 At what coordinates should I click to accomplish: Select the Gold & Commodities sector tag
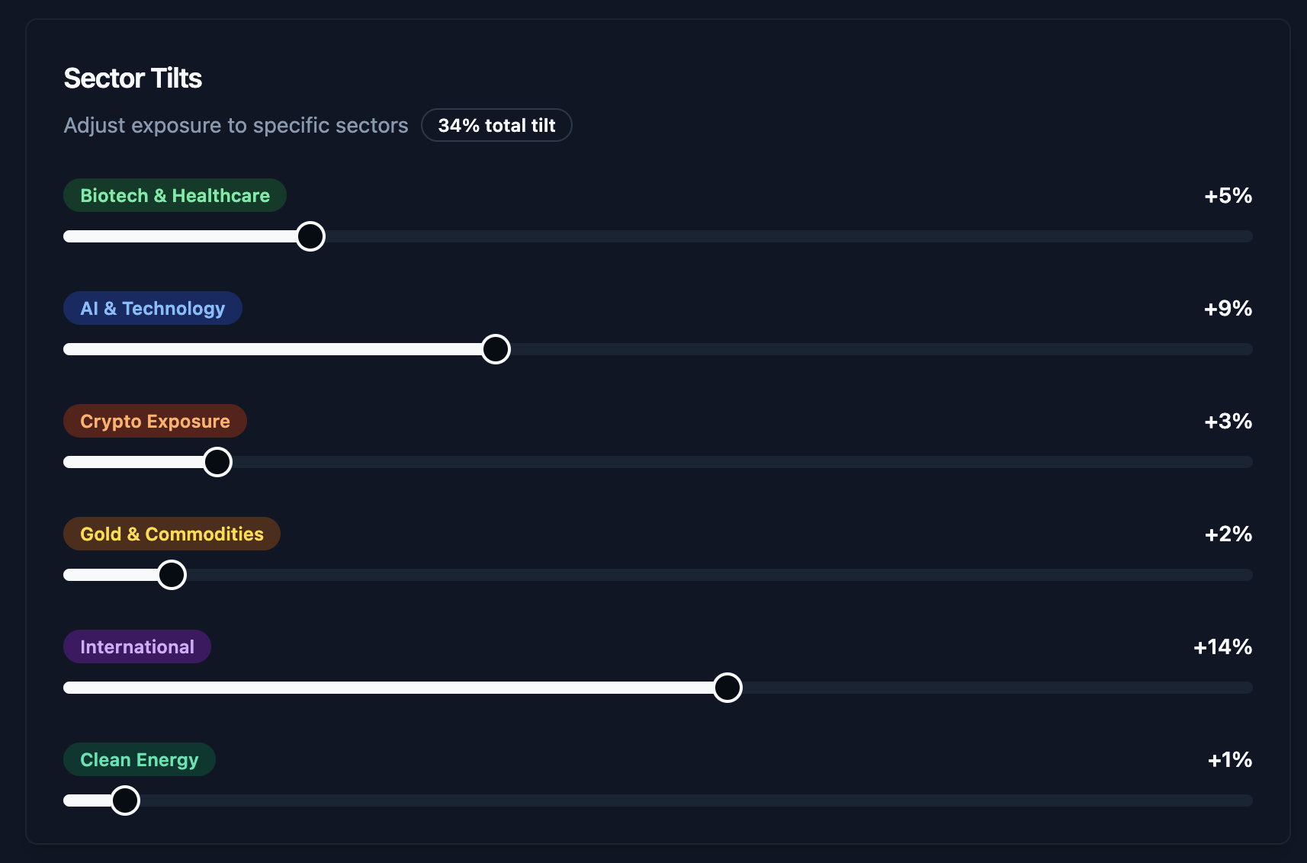[x=172, y=534]
